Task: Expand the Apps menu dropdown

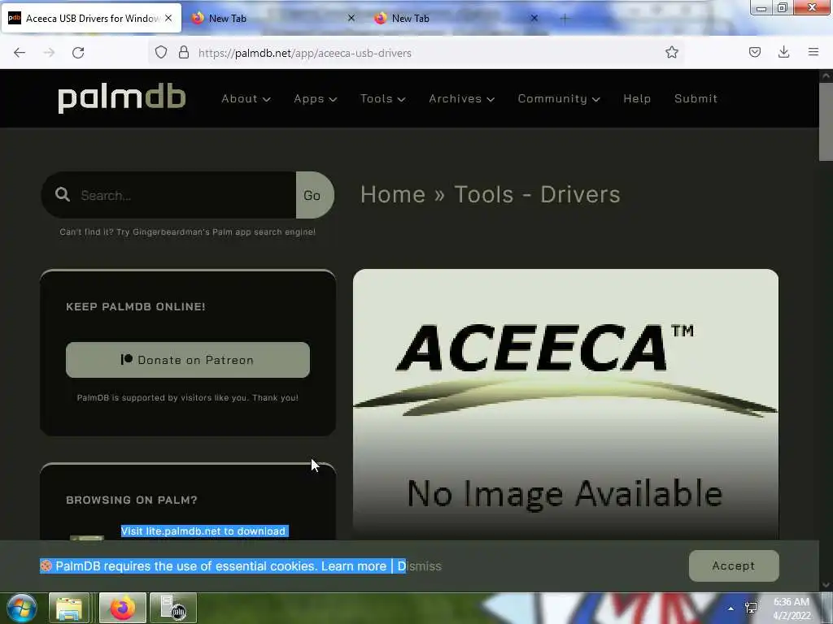Action: pos(316,98)
